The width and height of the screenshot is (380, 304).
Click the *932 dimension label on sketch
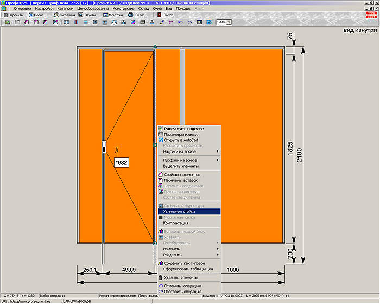122,162
